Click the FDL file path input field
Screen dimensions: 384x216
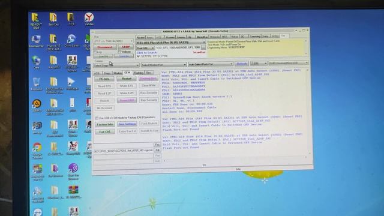(x=123, y=151)
